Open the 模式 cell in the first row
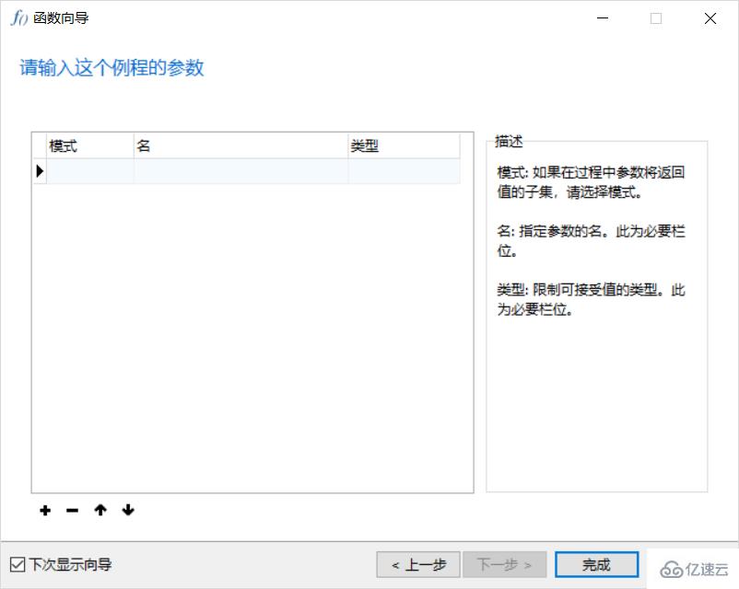Image resolution: width=739 pixels, height=589 pixels. tap(90, 171)
